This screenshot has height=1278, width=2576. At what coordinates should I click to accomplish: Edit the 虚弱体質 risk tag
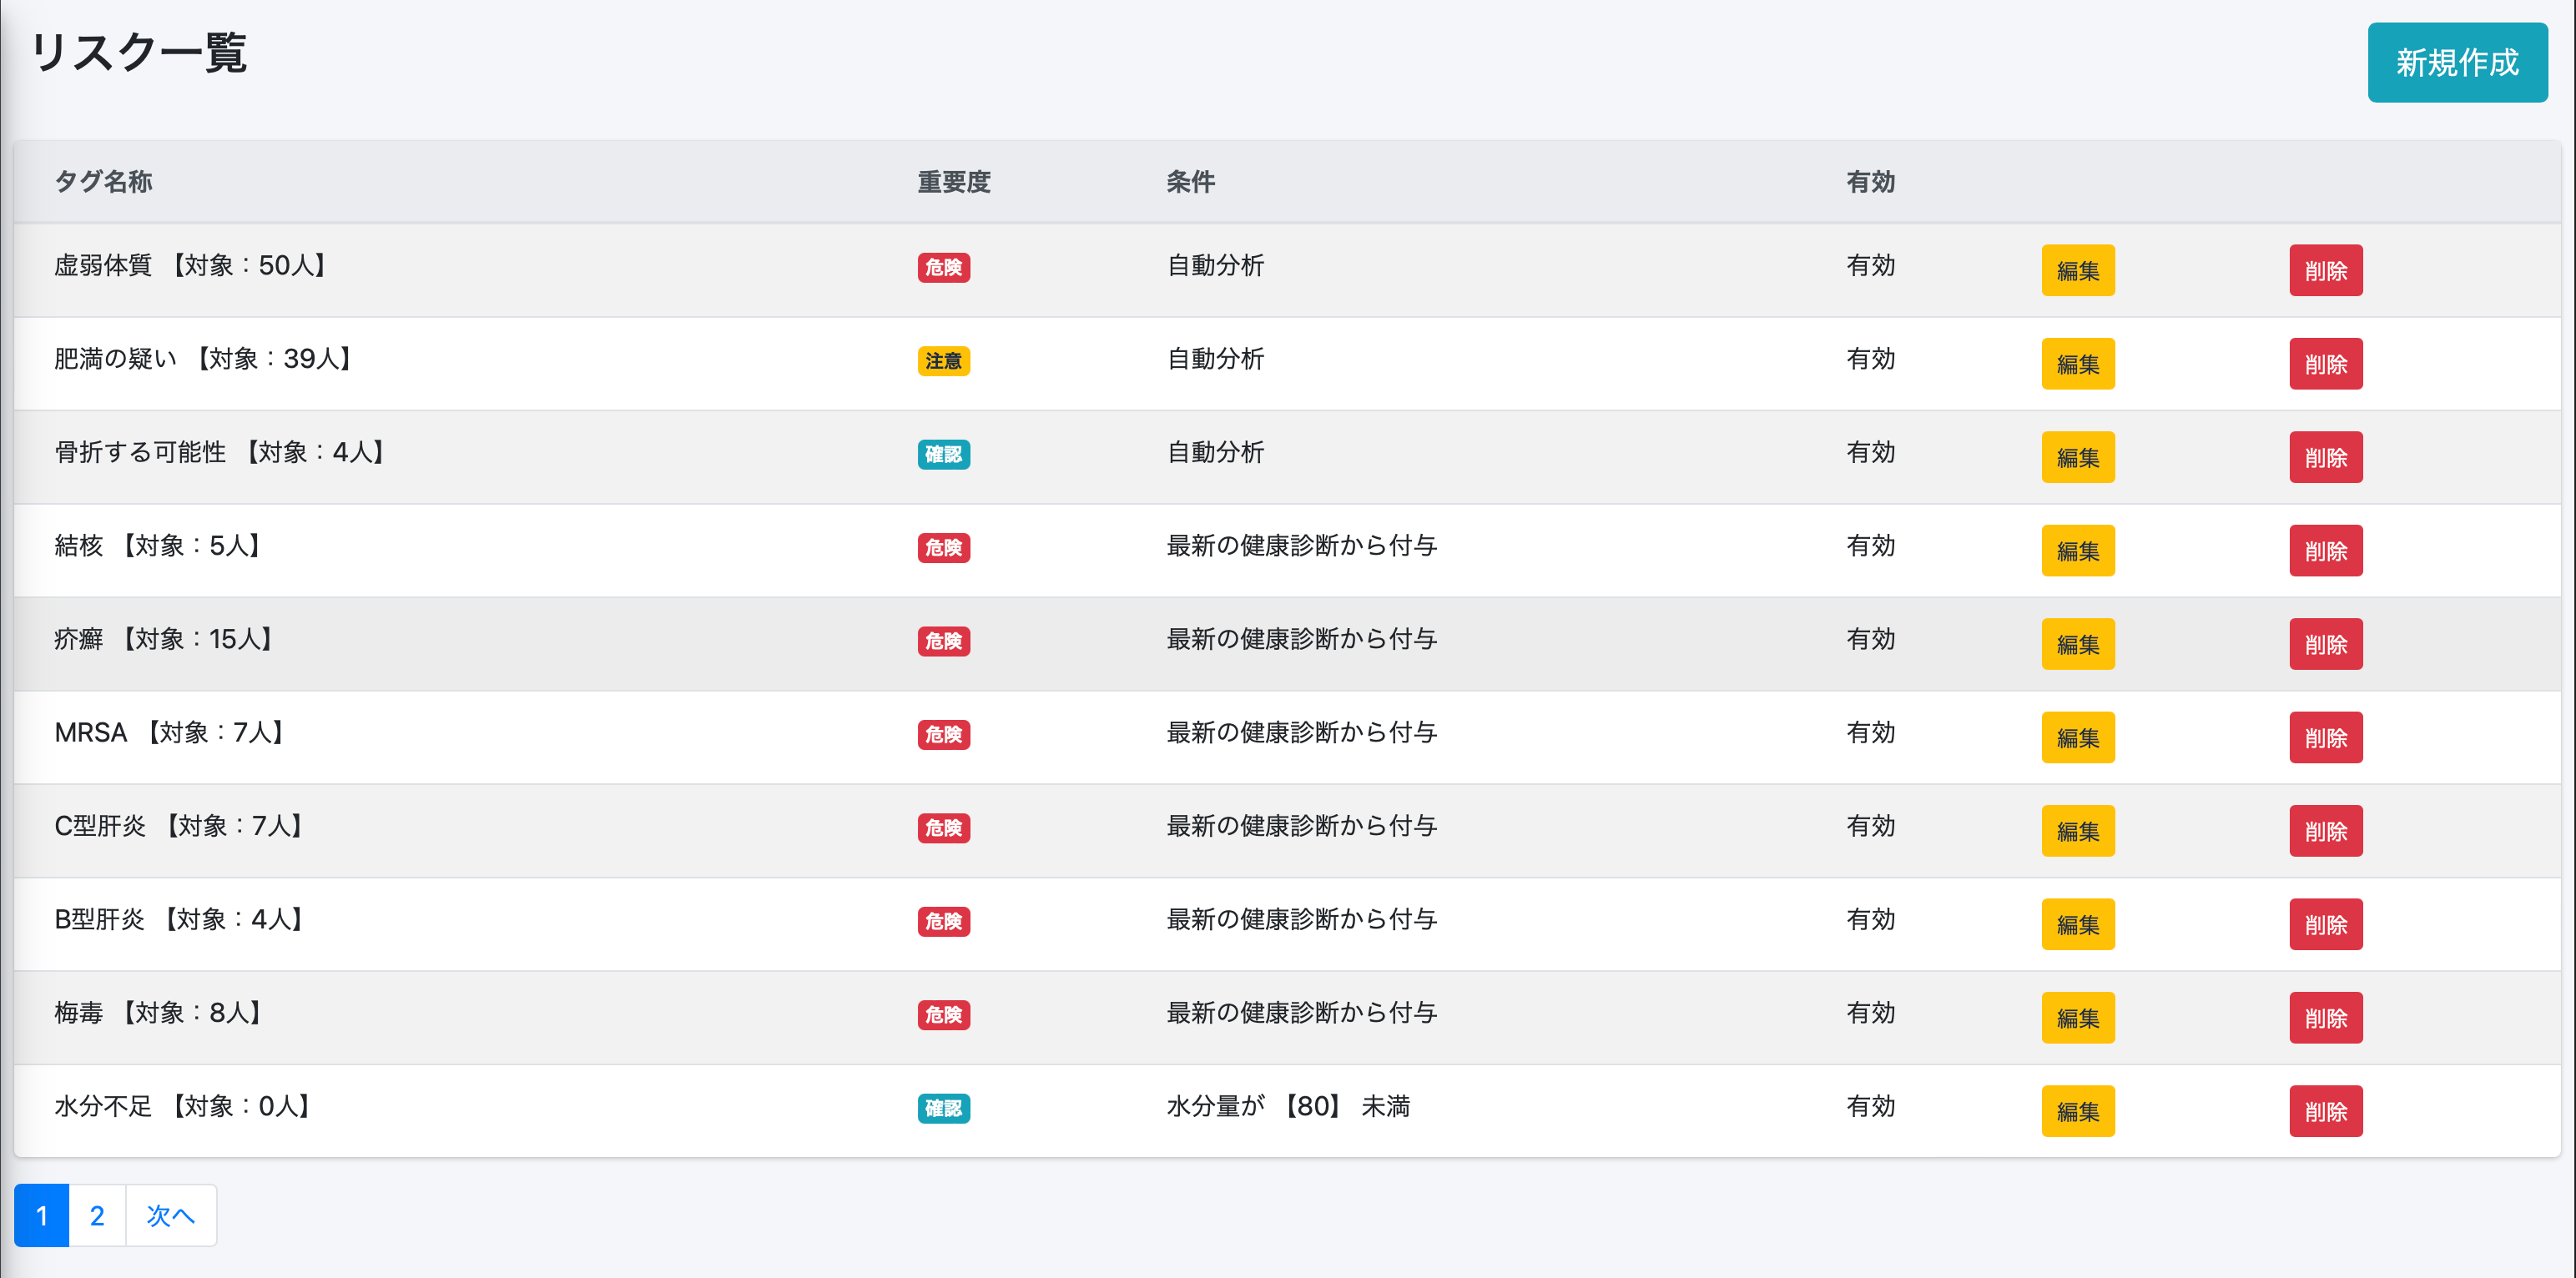point(2077,270)
